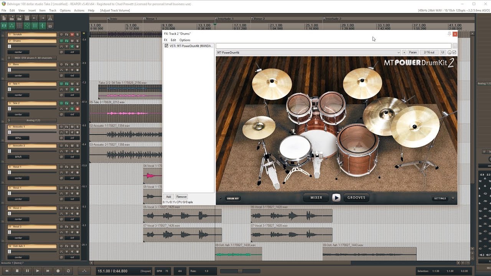Click the Stop transport button
This screenshot has width=491, height=276.
pyautogui.click(x=17, y=271)
